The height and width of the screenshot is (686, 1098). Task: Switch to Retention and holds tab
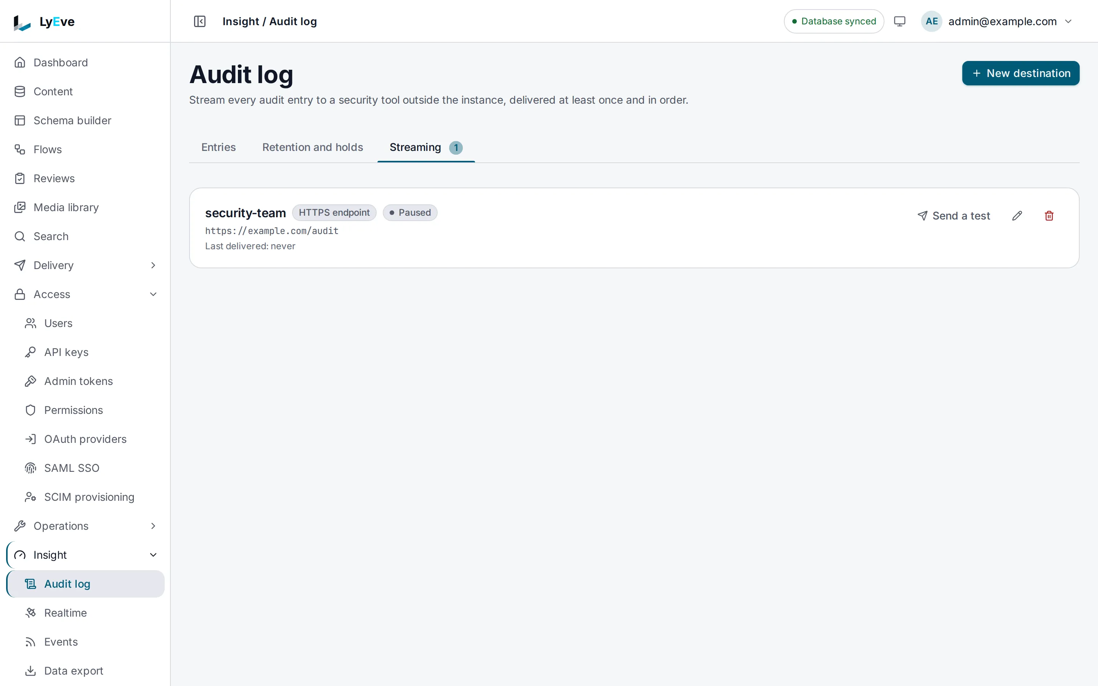tap(313, 147)
